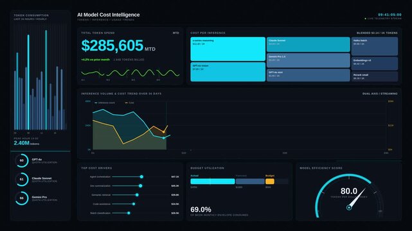Viewport: 412px width, 231px height.
Task: Click the 69.0% budget consumed value
Action: [x=201, y=209]
